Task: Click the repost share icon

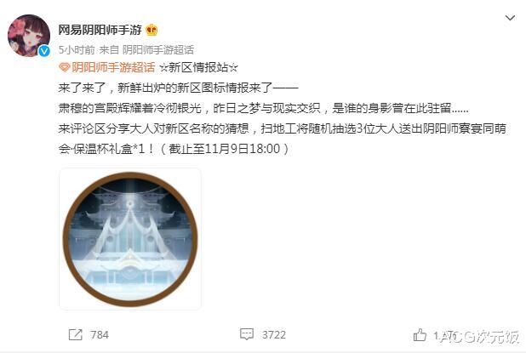Action: 75,334
